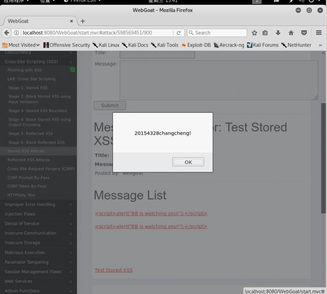327x294 pixels.
Task: Click the green completed checkmark for Phishing with XSS
Action: pos(72,69)
